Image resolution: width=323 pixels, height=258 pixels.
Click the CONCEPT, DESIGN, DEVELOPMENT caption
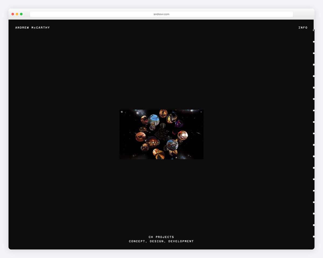pos(161,241)
